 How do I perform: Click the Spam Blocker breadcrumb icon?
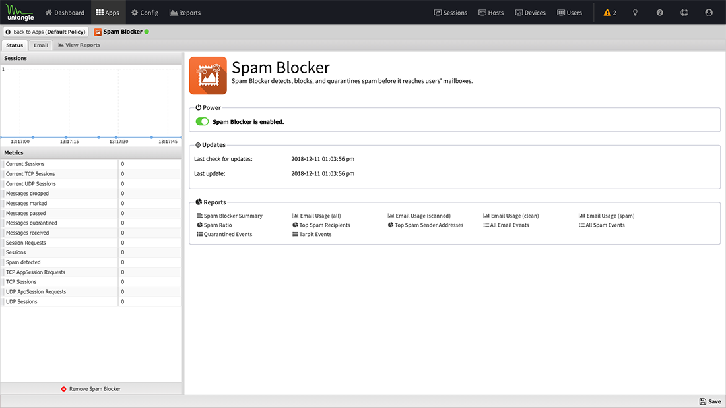point(98,32)
